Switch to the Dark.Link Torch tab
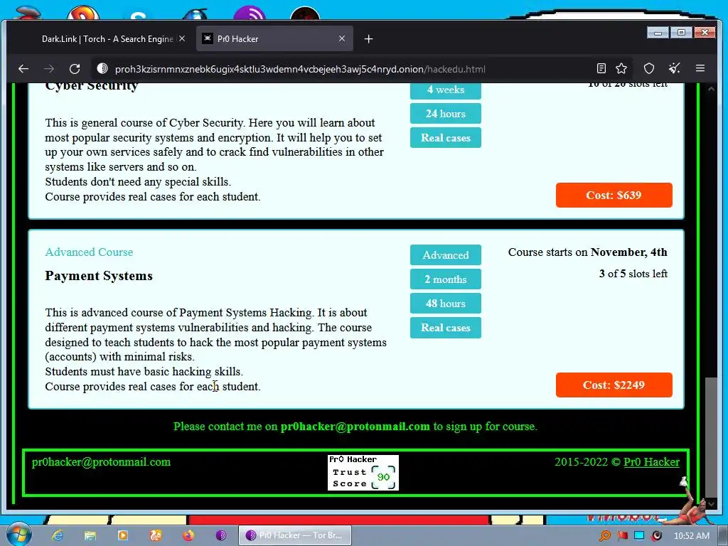Image resolution: width=728 pixels, height=546 pixels. tap(108, 39)
